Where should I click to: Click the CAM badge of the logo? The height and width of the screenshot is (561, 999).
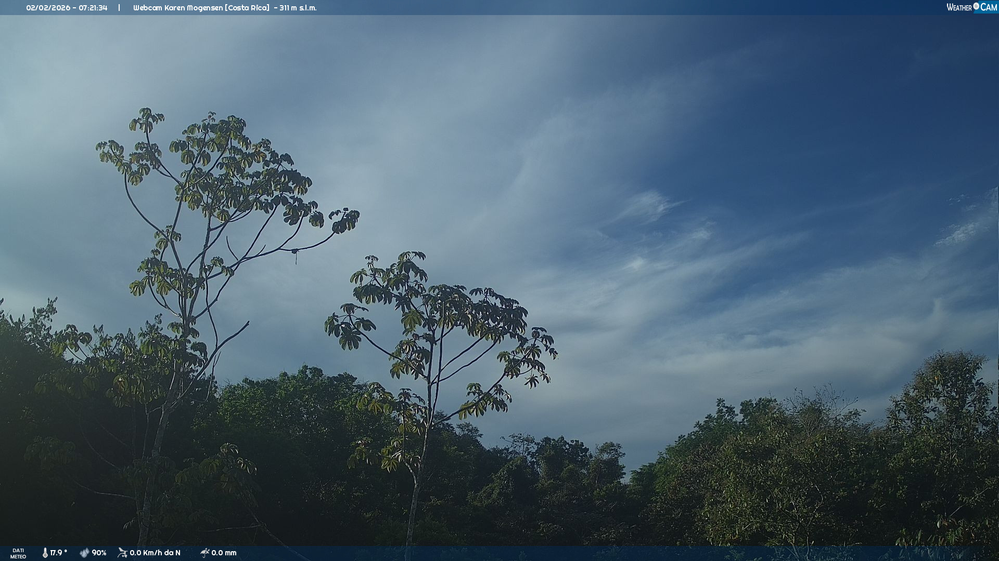[x=989, y=7]
